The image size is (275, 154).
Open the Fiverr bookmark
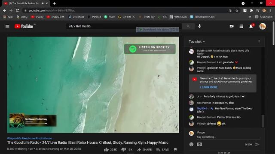[110, 17]
